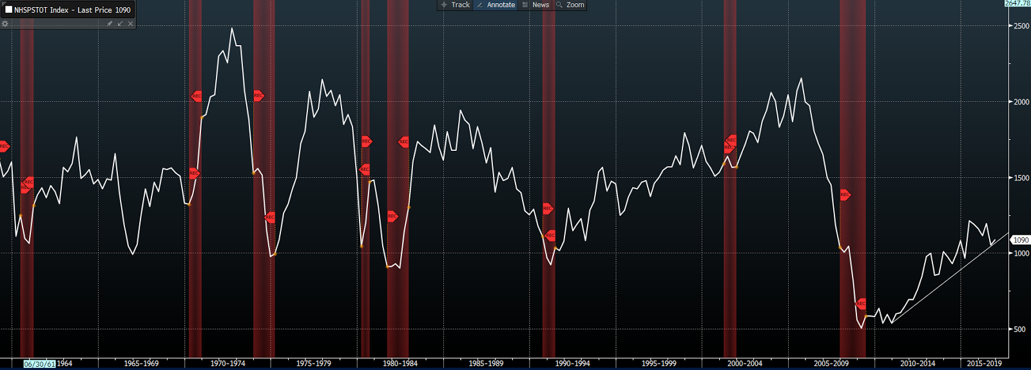The width and height of the screenshot is (1031, 370).
Task: Click the 2010-2014 time axis label
Action: click(x=918, y=364)
